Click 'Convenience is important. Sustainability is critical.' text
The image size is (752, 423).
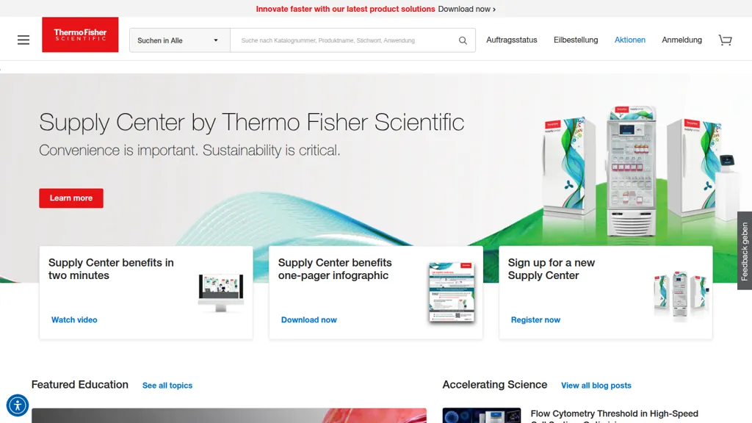[x=189, y=151]
